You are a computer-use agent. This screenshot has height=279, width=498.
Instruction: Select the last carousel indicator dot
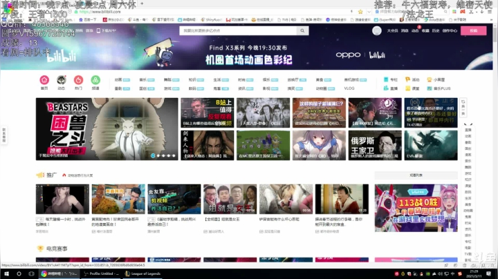click(174, 155)
